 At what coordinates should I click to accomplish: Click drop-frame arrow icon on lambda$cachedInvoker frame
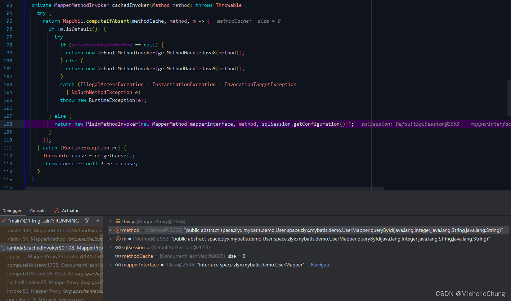click(x=3, y=248)
